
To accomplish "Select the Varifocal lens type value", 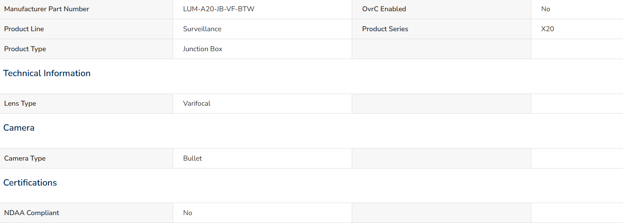I will [x=197, y=103].
